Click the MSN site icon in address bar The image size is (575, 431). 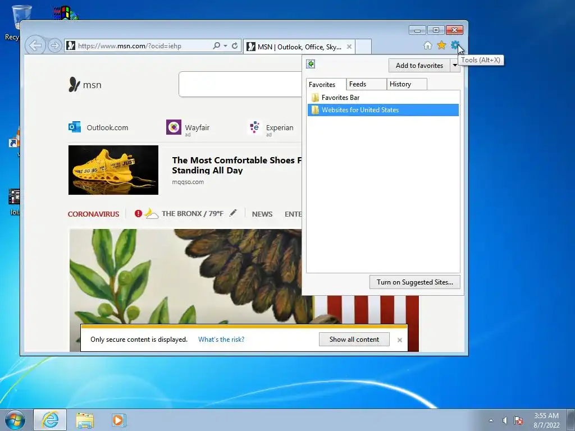[x=71, y=46]
